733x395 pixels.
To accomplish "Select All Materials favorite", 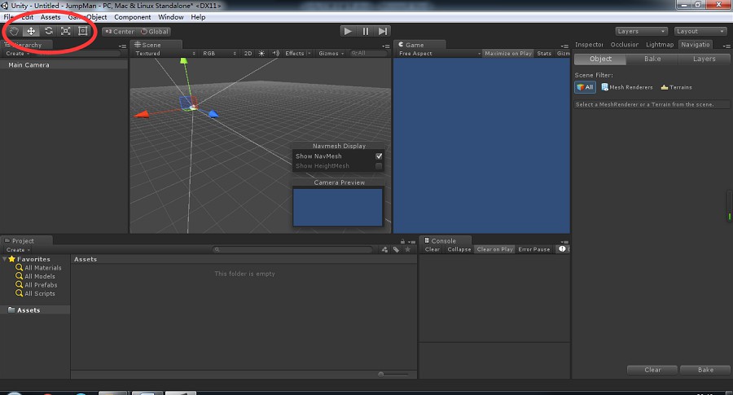I will 38,268.
